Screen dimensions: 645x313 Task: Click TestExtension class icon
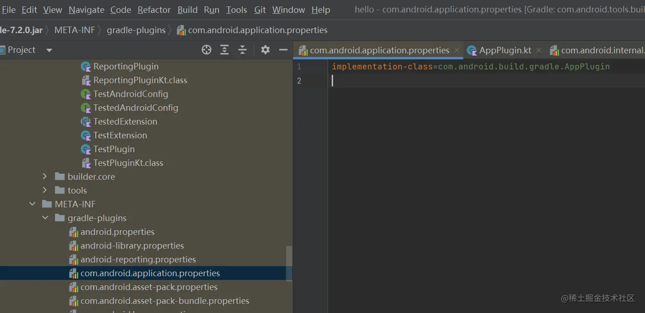pyautogui.click(x=86, y=136)
